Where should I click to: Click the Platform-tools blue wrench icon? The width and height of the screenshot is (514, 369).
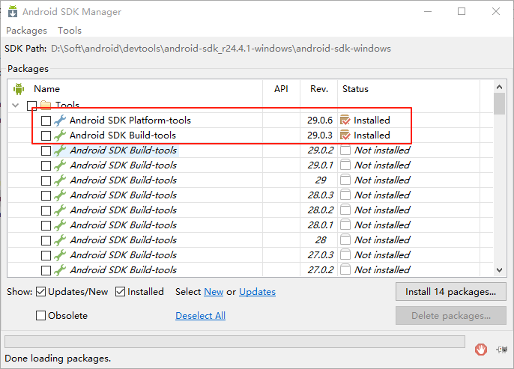pos(60,121)
